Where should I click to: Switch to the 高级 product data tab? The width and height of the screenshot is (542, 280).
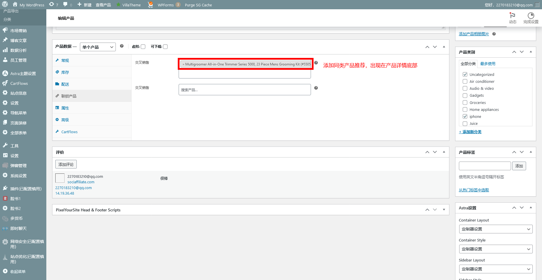pyautogui.click(x=92, y=120)
